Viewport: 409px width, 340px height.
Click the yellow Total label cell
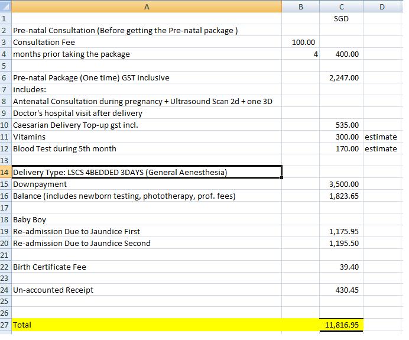click(147, 325)
